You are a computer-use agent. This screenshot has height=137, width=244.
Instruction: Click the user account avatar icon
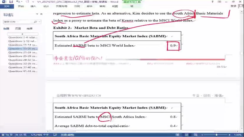241,6
